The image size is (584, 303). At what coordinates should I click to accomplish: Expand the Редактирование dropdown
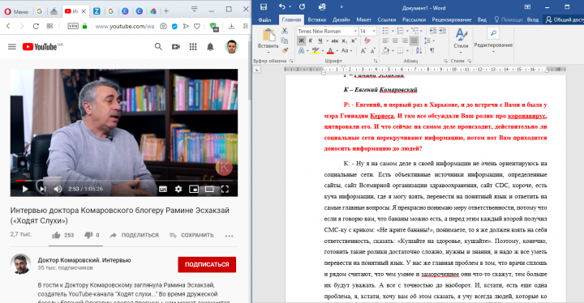(493, 51)
